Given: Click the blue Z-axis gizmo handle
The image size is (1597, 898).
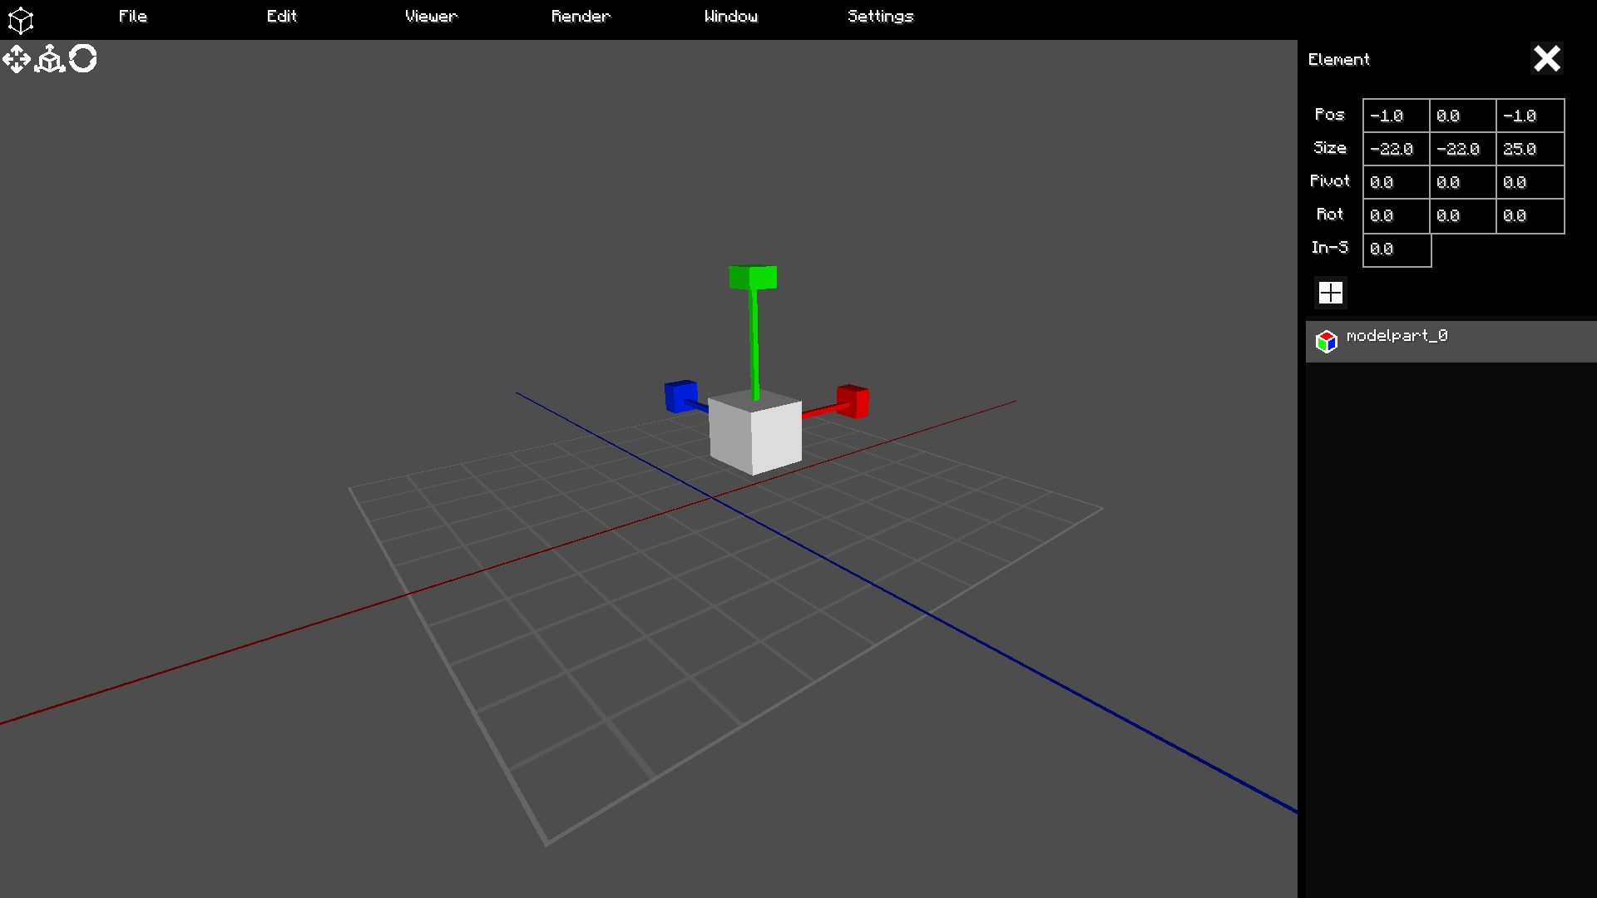Looking at the screenshot, I should pos(680,396).
